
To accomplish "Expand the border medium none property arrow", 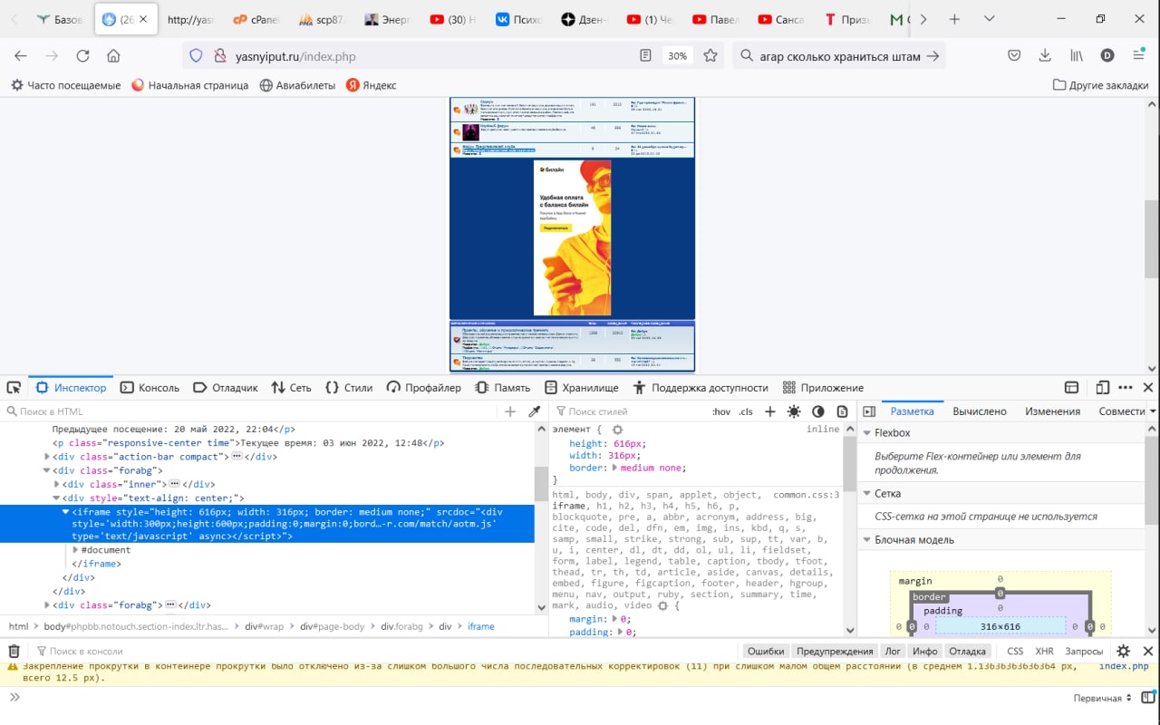I will pos(614,468).
